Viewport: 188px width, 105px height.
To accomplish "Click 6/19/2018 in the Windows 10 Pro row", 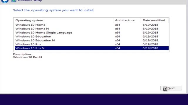I will 150,44.
